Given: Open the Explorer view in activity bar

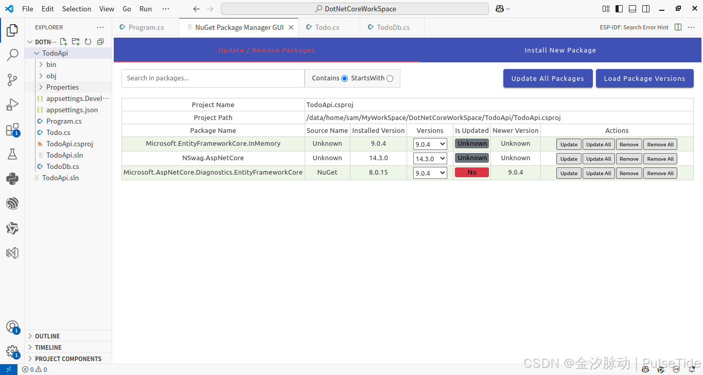Looking at the screenshot, I should pyautogui.click(x=12, y=30).
